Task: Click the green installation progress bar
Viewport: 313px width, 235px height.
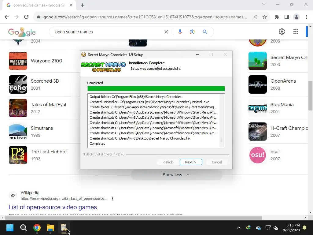Action: [x=156, y=88]
